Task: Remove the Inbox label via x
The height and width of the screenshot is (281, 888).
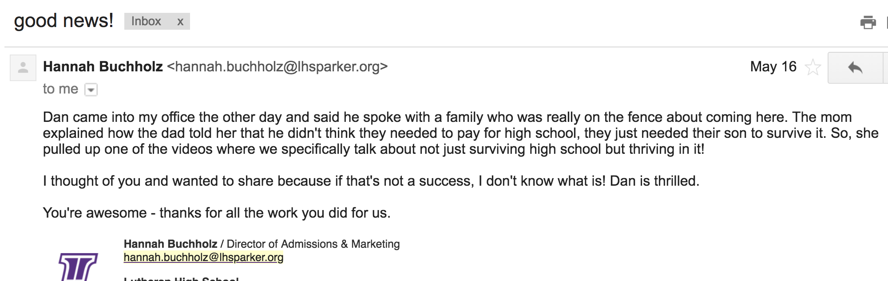Action: point(180,22)
